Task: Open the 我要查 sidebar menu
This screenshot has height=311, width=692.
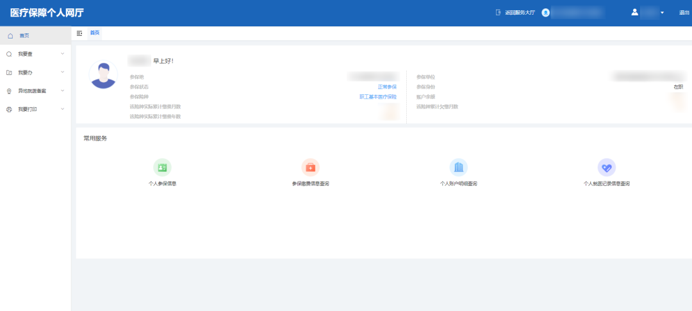Action: pyautogui.click(x=35, y=54)
